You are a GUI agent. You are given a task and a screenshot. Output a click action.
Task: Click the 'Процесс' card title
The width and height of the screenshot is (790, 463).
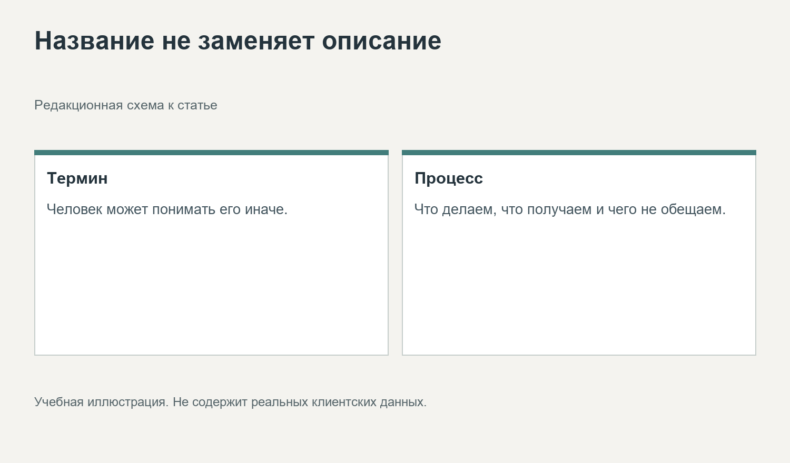pyautogui.click(x=449, y=178)
